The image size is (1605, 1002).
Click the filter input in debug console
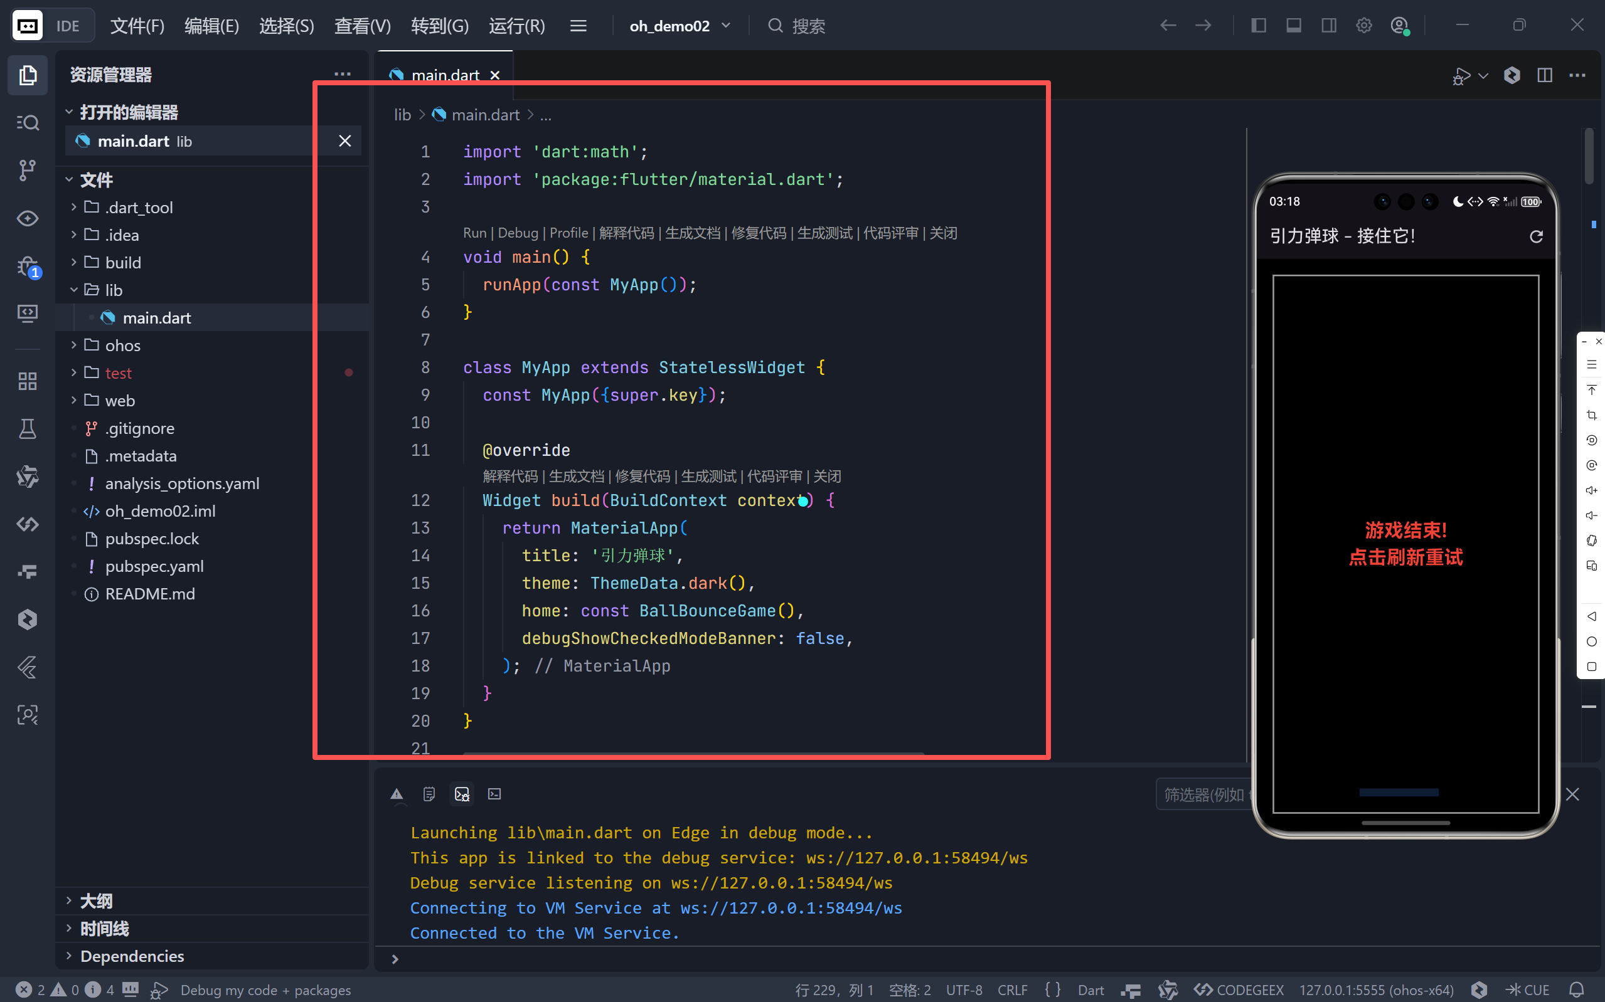coord(1203,794)
